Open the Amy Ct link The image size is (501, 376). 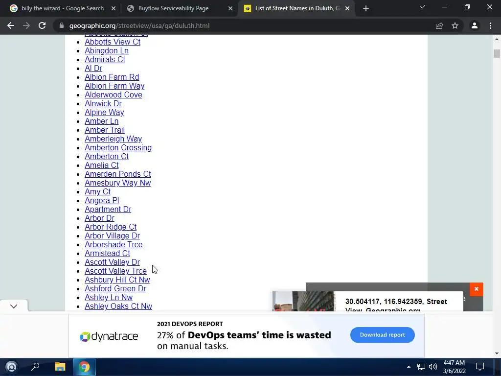tap(97, 192)
